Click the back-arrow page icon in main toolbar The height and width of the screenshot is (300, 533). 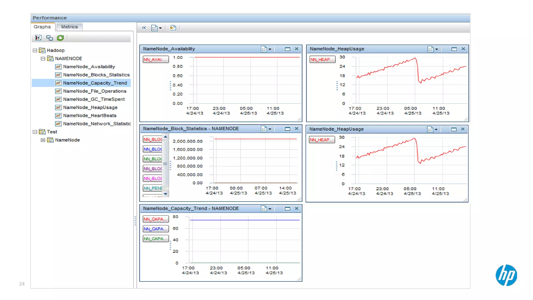click(x=173, y=28)
